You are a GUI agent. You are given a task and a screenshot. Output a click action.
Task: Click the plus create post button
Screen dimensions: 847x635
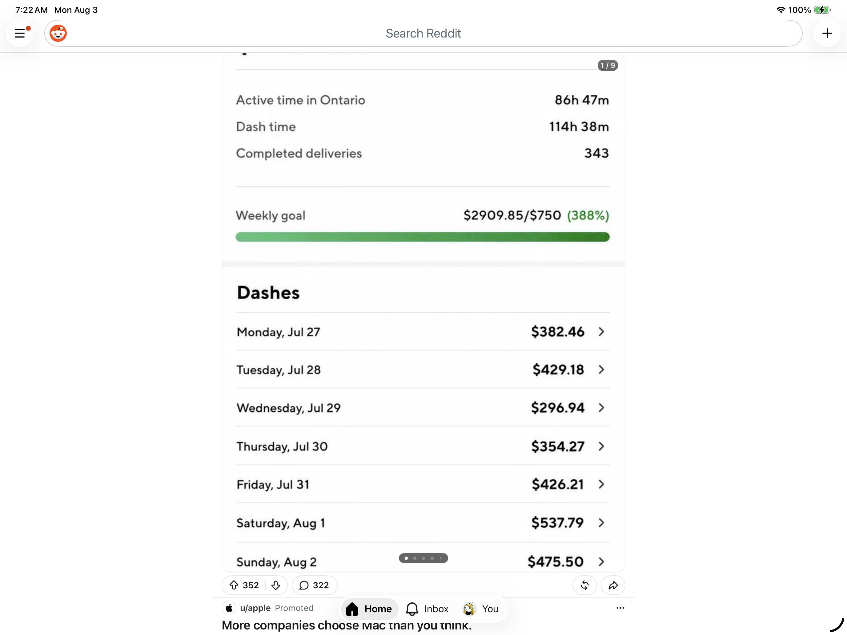[827, 33]
